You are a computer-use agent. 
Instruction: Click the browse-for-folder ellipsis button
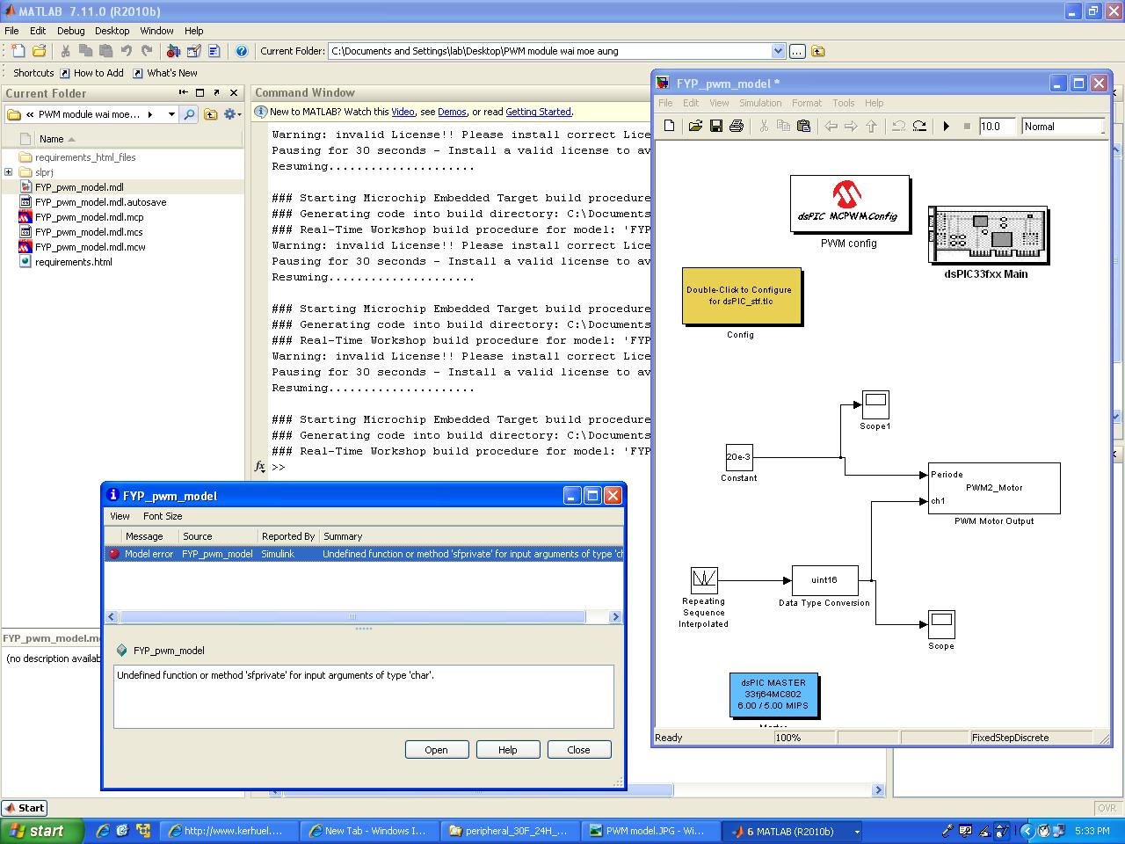(797, 51)
